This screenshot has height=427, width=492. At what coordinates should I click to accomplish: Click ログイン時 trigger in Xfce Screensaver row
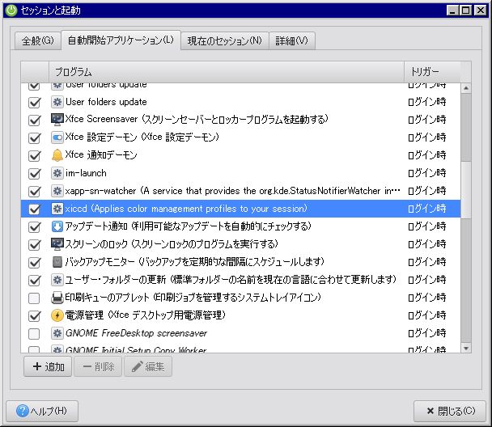pos(426,120)
